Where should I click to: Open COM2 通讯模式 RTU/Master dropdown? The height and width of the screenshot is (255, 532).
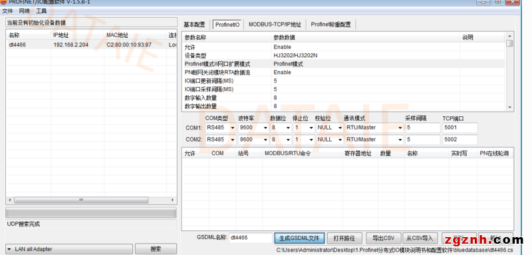tap(374, 139)
